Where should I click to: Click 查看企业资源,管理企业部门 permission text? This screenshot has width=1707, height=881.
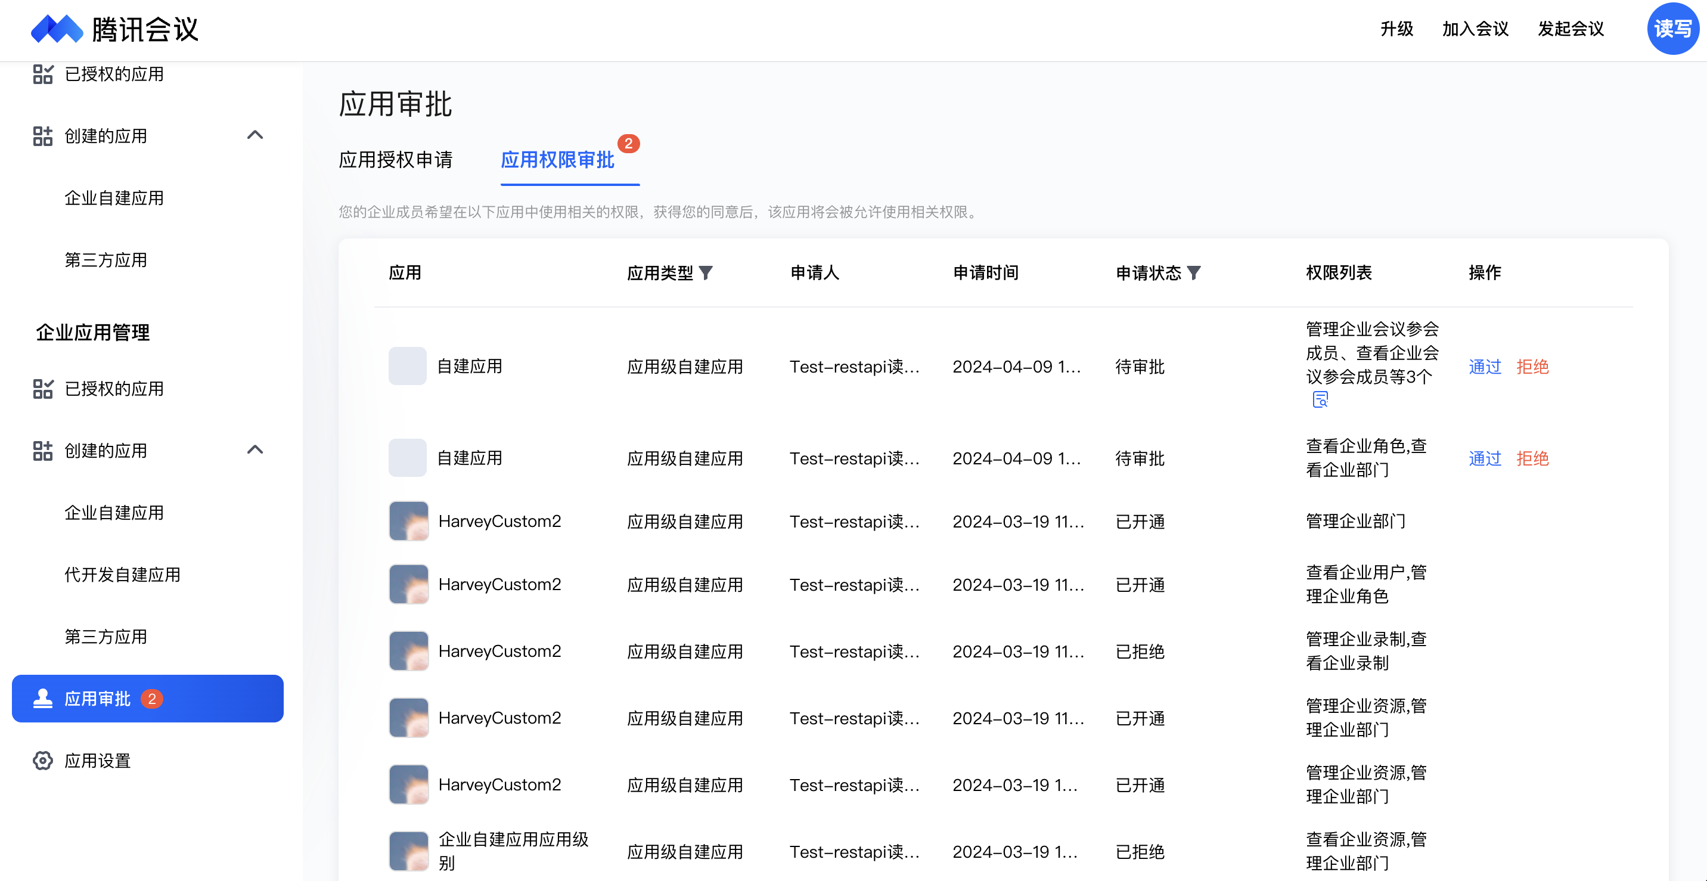pyautogui.click(x=1367, y=851)
